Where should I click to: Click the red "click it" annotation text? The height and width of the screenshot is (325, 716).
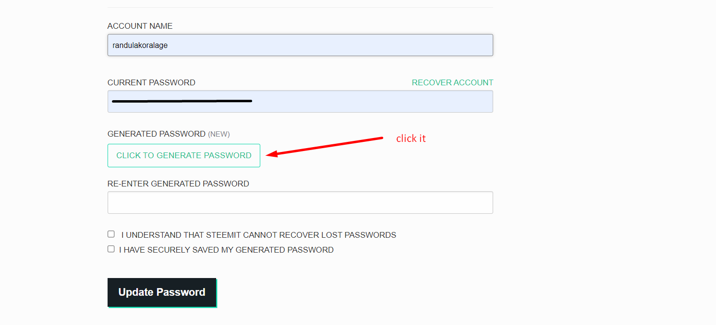point(411,139)
